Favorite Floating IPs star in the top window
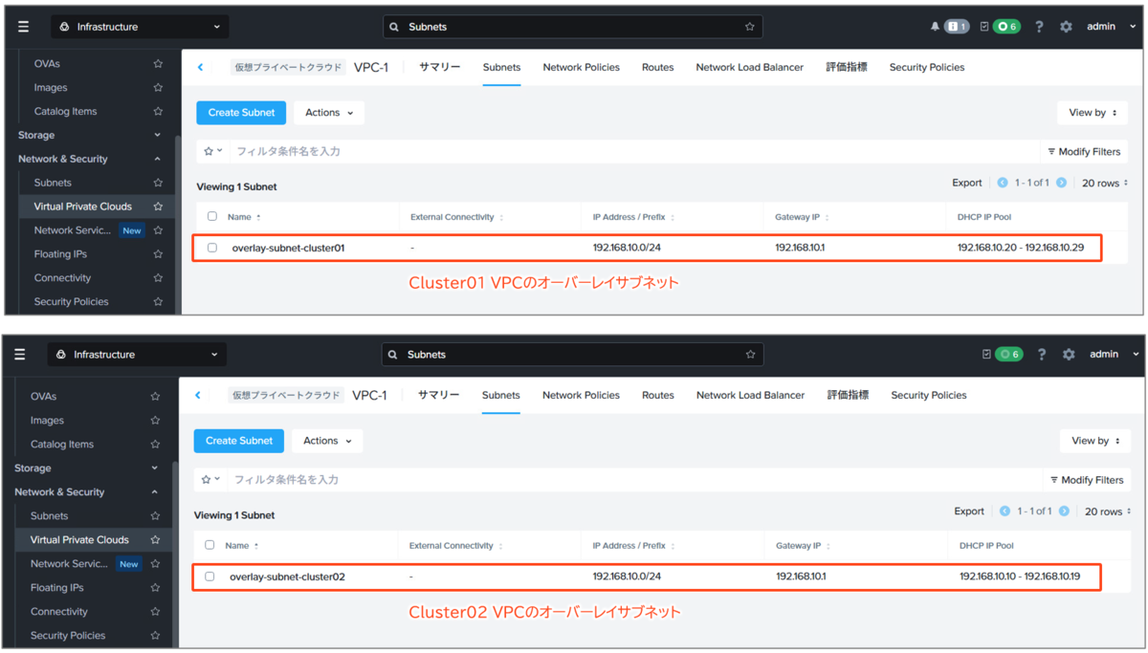The image size is (1148, 653). click(158, 254)
